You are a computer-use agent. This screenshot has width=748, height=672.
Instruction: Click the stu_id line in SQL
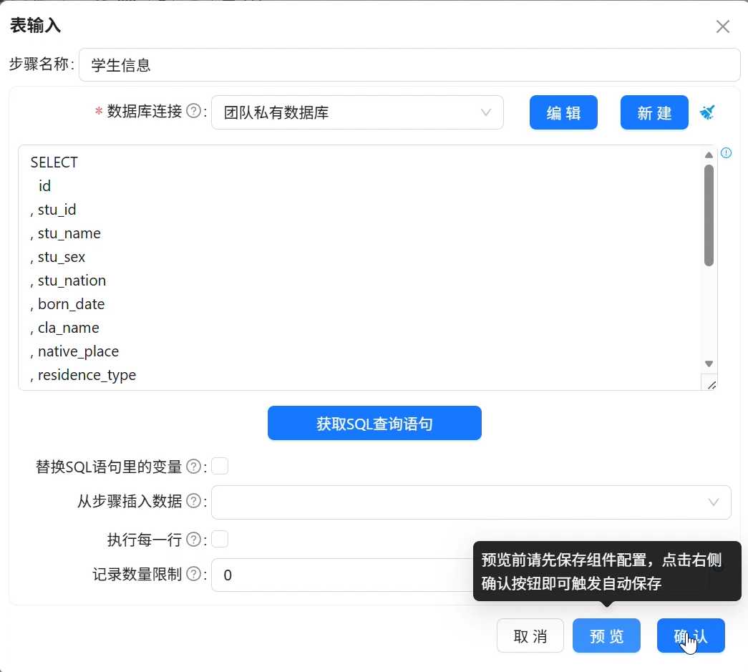tap(54, 210)
